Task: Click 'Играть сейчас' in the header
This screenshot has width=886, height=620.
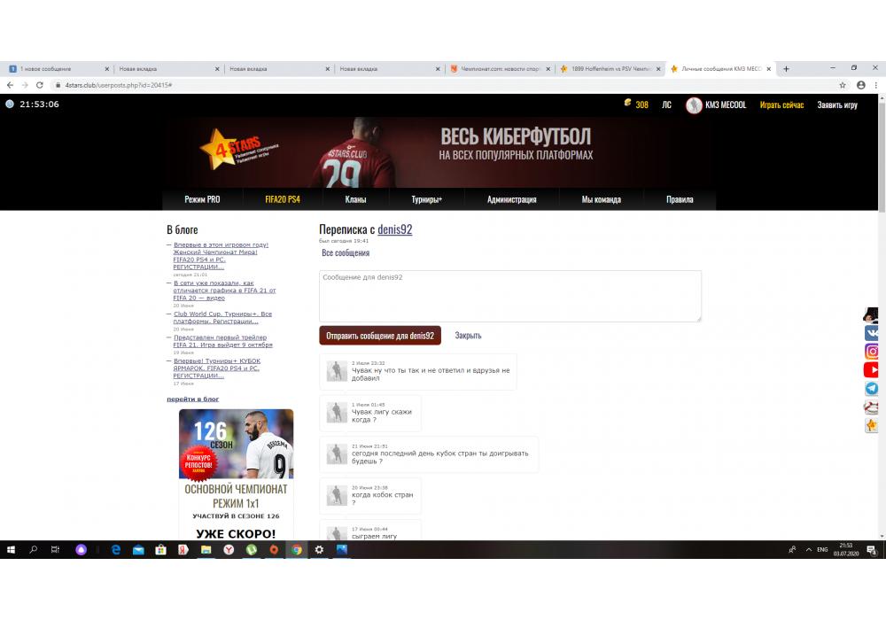Action: tap(781, 105)
